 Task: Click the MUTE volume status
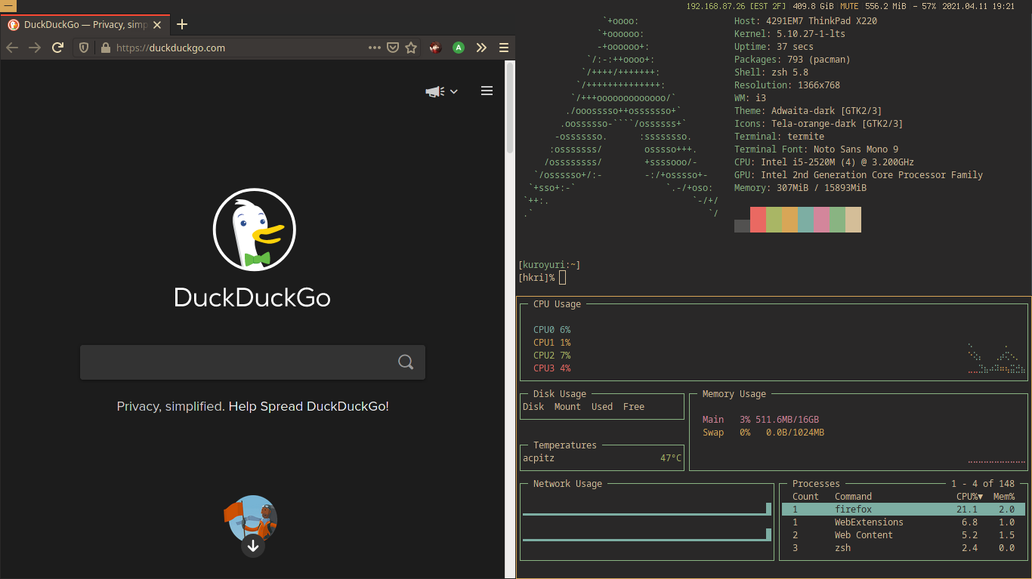pyautogui.click(x=849, y=5)
